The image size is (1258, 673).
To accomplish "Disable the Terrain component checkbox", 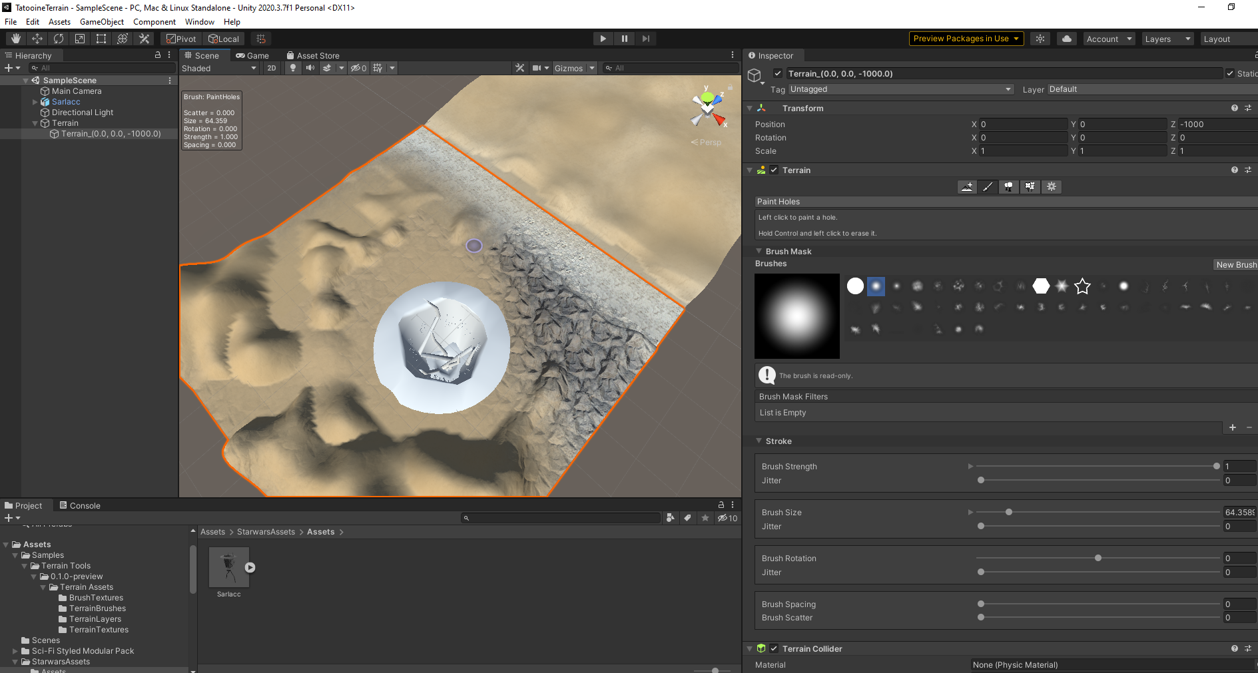I will 774,170.
